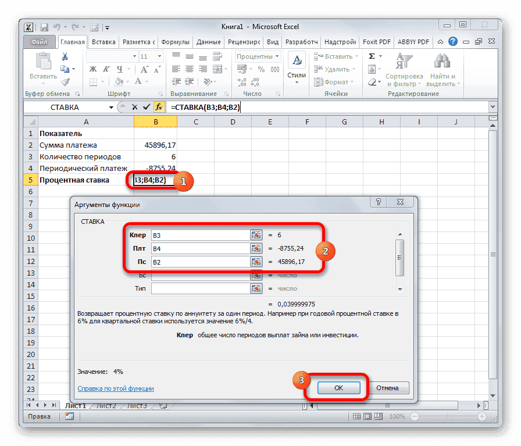Click the Insert Function (fx) icon
Image resolution: width=521 pixels, height=446 pixels.
click(x=159, y=107)
